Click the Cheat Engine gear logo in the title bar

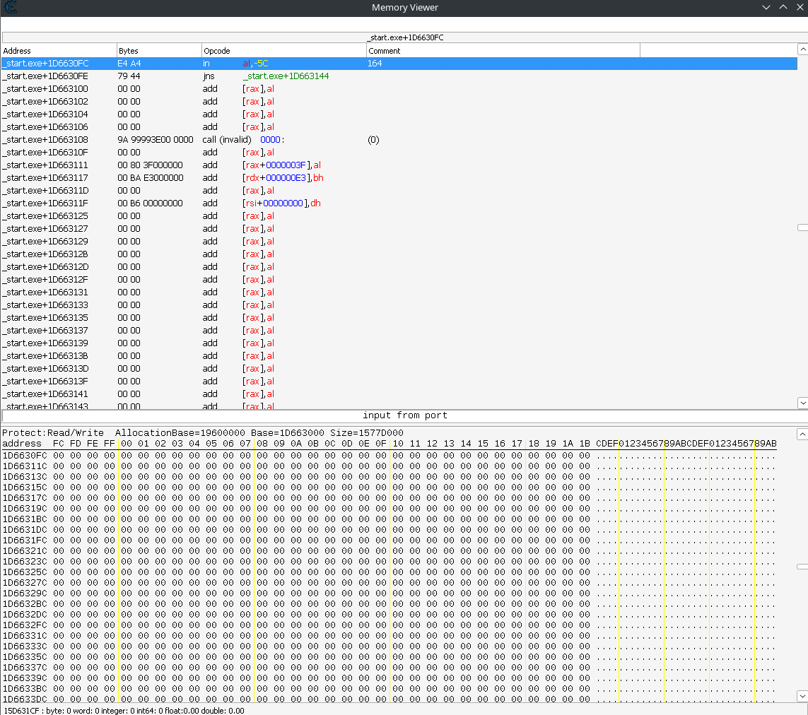coord(10,8)
